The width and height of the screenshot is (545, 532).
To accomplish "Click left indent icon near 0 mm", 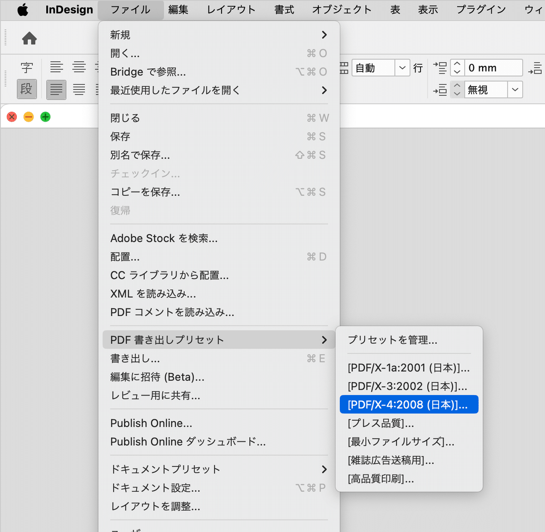I will (440, 68).
